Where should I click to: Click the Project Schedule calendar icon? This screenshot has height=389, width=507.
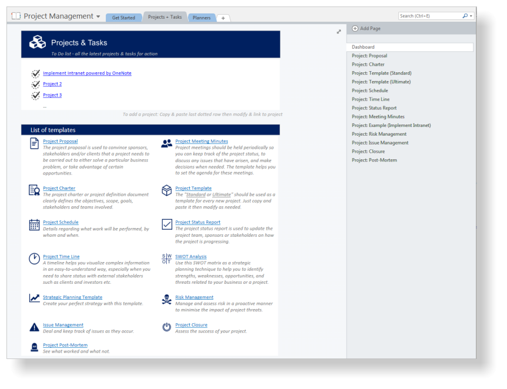tap(34, 224)
